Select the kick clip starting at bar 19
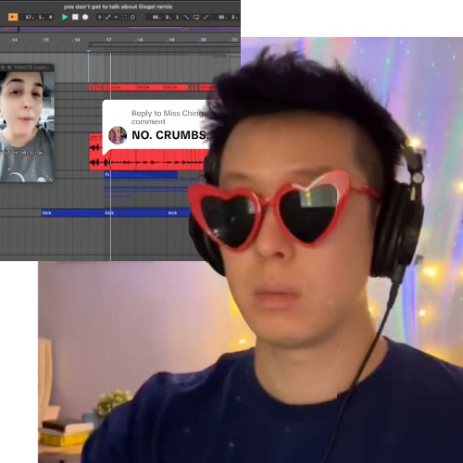The image size is (463, 463). coord(180,213)
